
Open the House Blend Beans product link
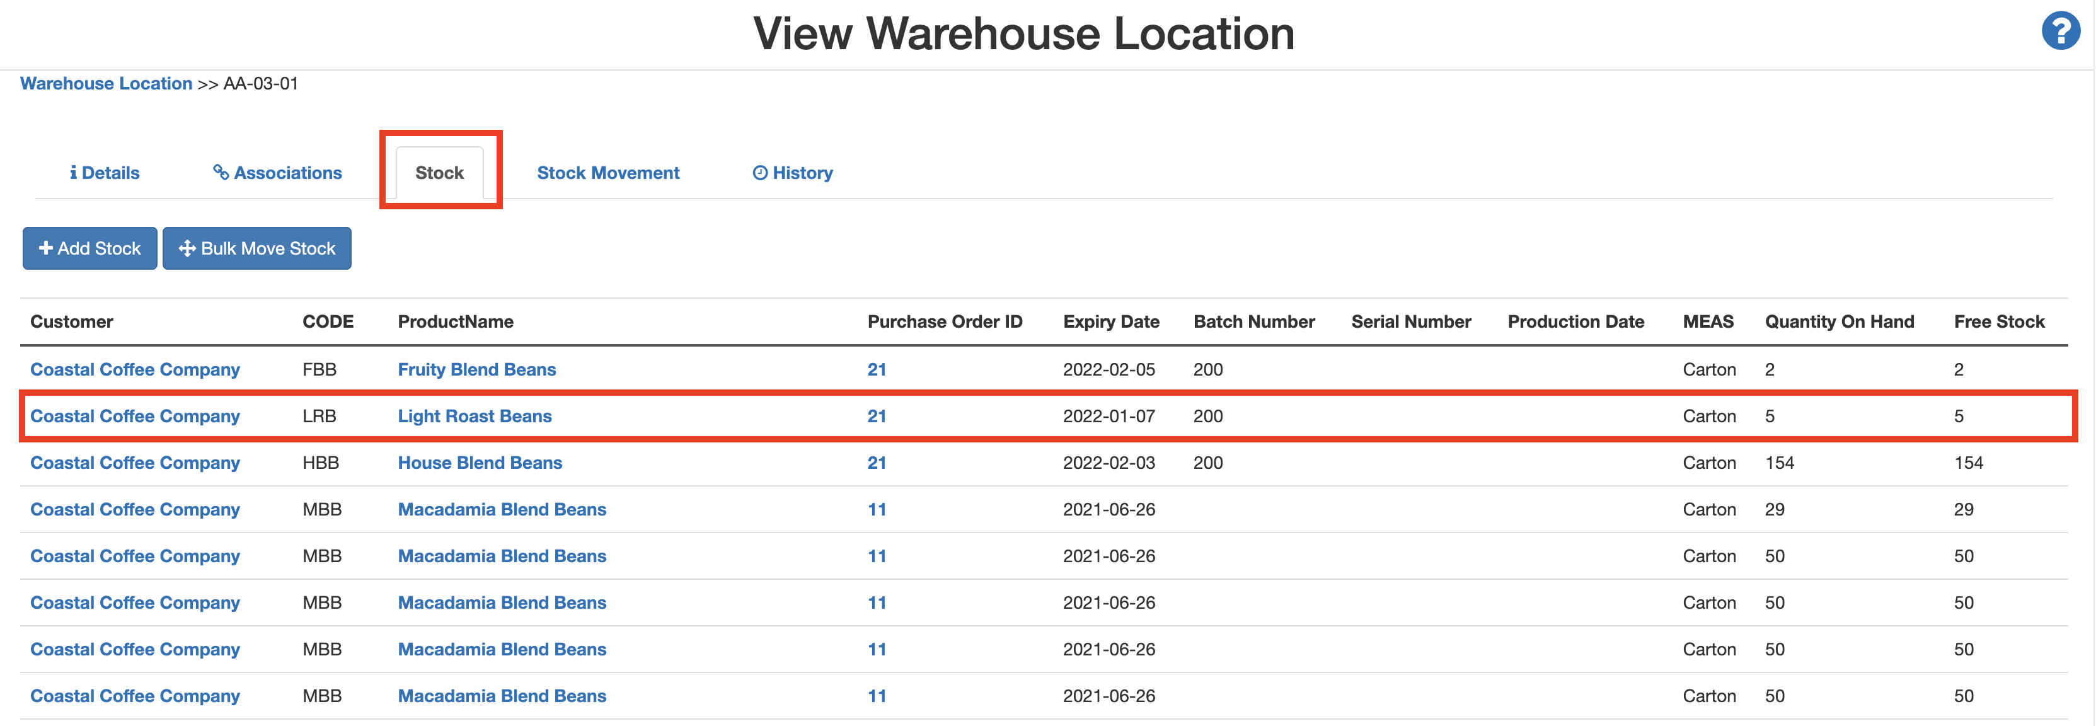[479, 463]
